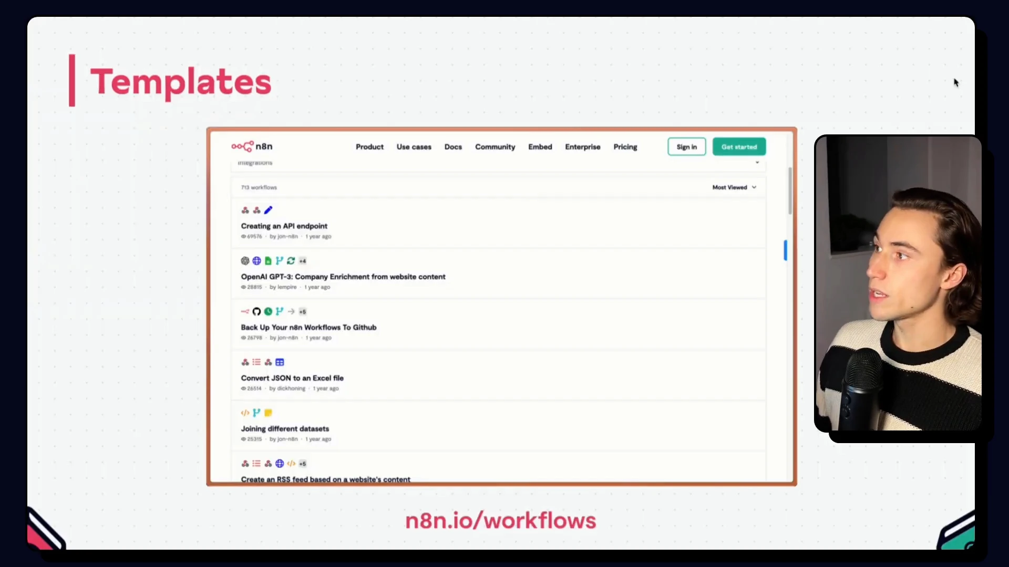The width and height of the screenshot is (1009, 567).
Task: Click the view count 25315
Action: pyautogui.click(x=254, y=439)
